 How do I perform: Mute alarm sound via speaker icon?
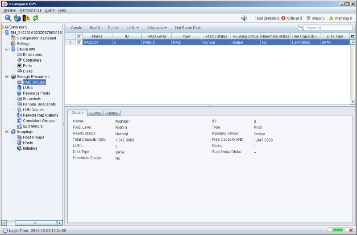(x=244, y=18)
